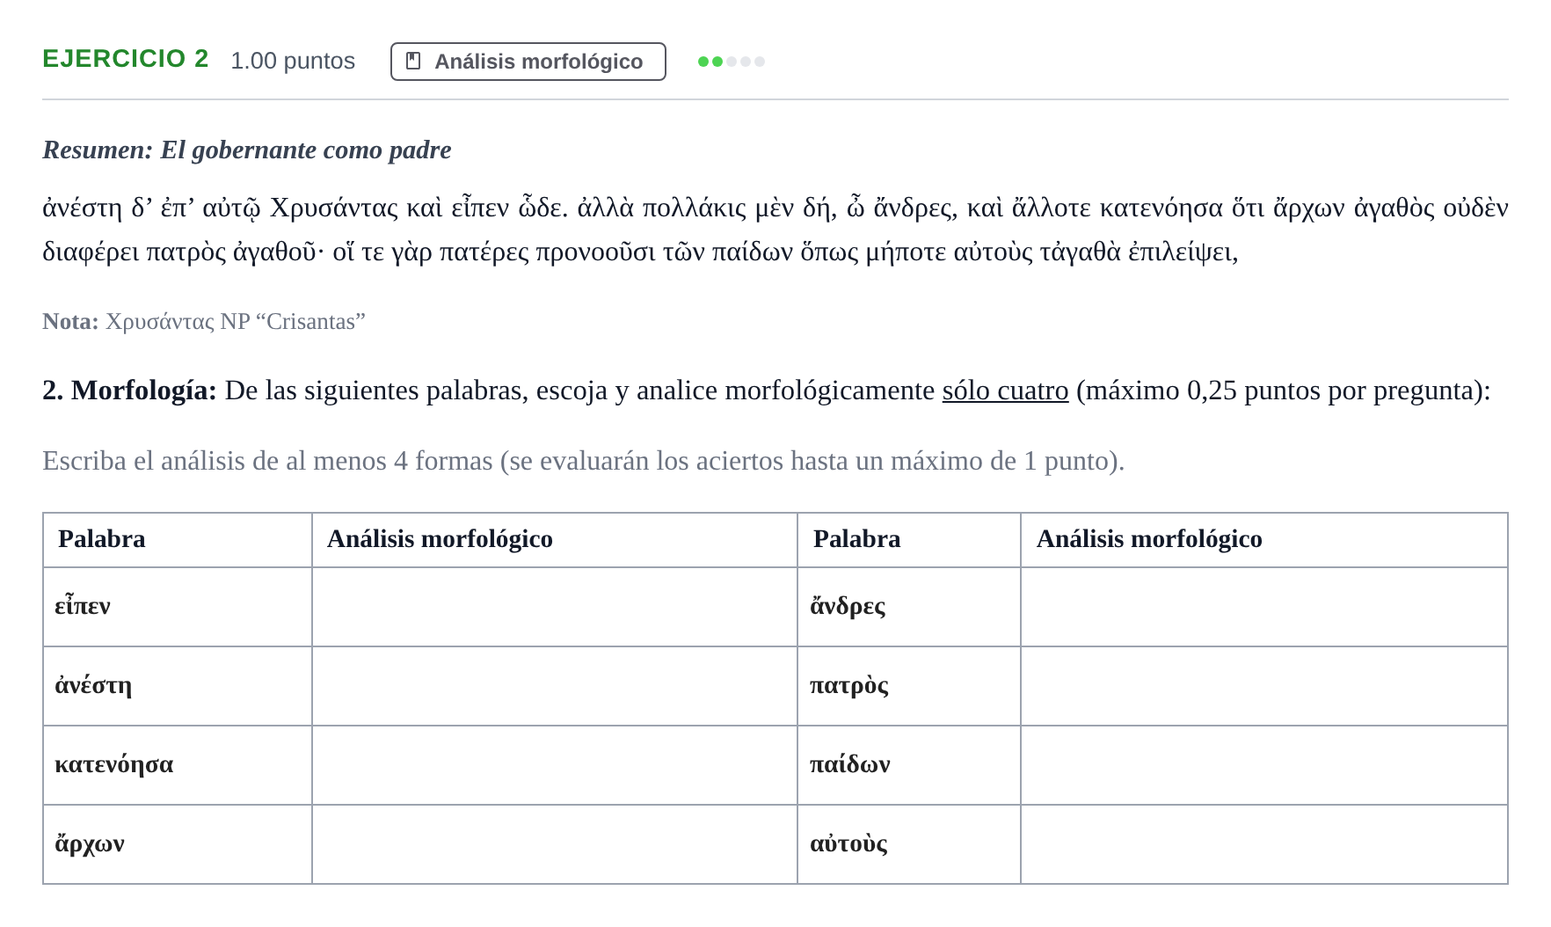Click the underlined words sólo cuatro
This screenshot has height=927, width=1551.
(1005, 391)
